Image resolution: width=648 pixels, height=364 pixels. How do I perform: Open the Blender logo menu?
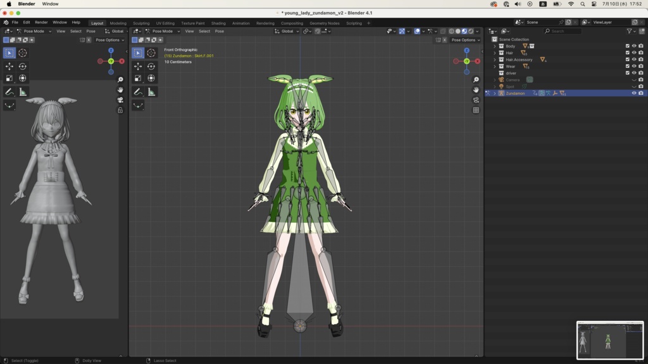(x=6, y=22)
